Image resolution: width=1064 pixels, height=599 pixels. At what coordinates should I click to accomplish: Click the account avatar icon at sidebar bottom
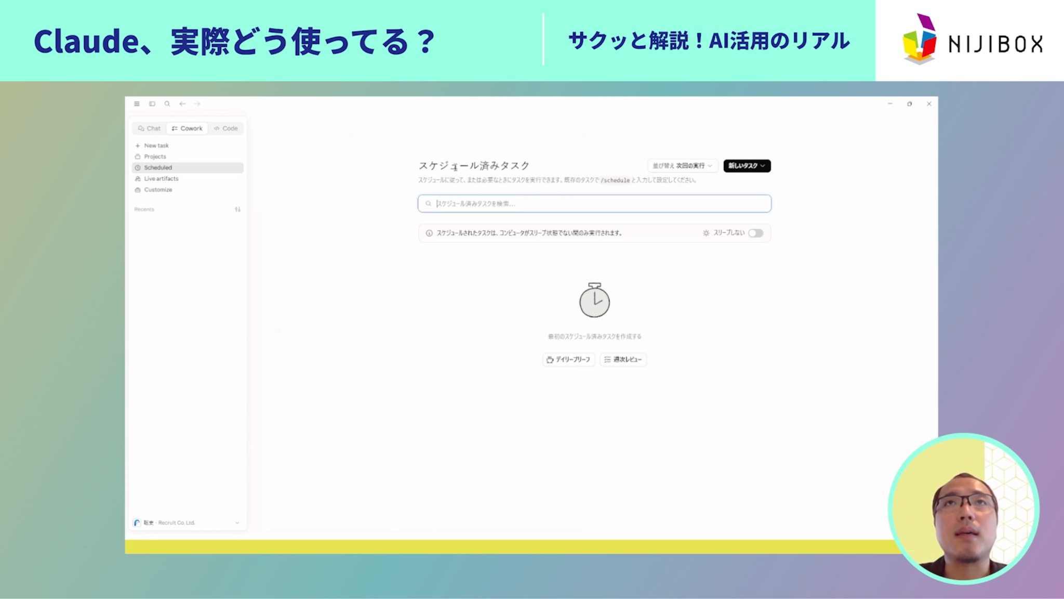[x=137, y=523]
